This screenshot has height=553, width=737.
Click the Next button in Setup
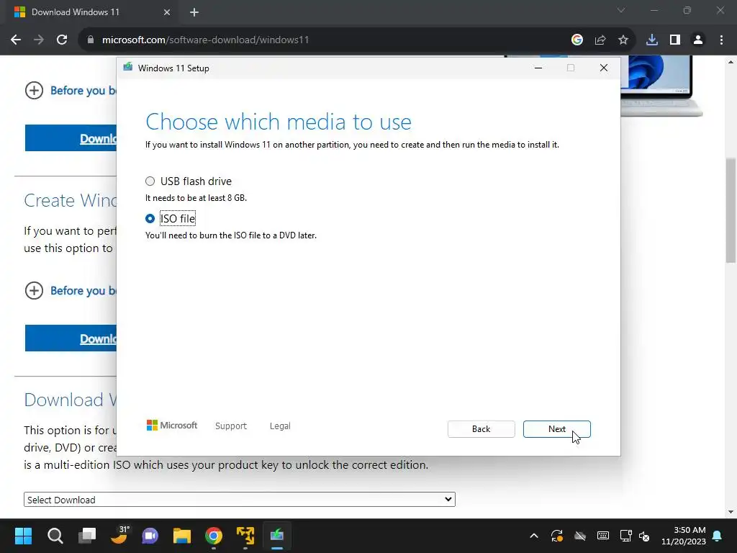pyautogui.click(x=556, y=429)
